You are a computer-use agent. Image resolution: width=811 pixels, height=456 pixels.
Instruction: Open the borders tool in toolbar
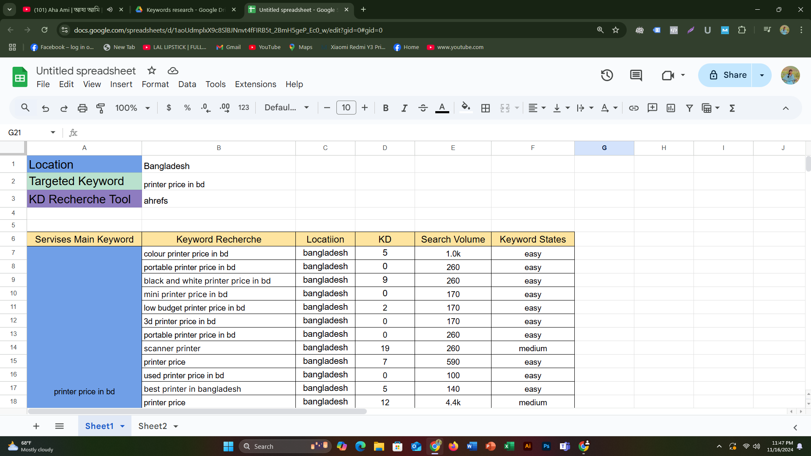point(486,108)
